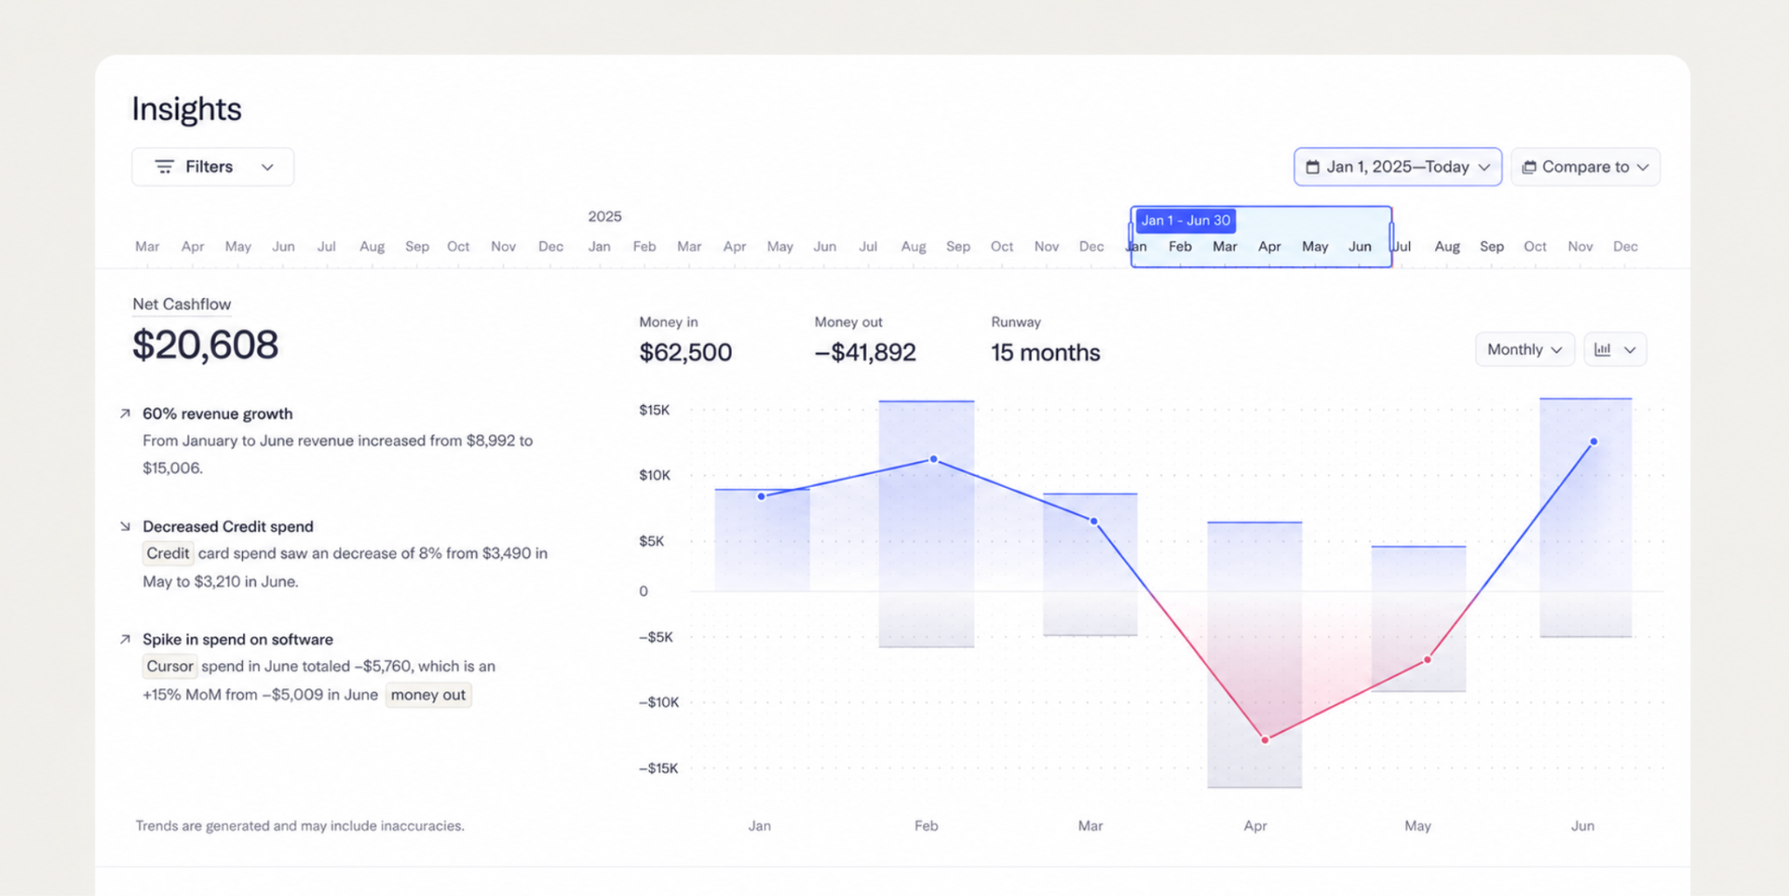1789x896 pixels.
Task: Click the Apr label on the chart x-axis
Action: (1255, 825)
